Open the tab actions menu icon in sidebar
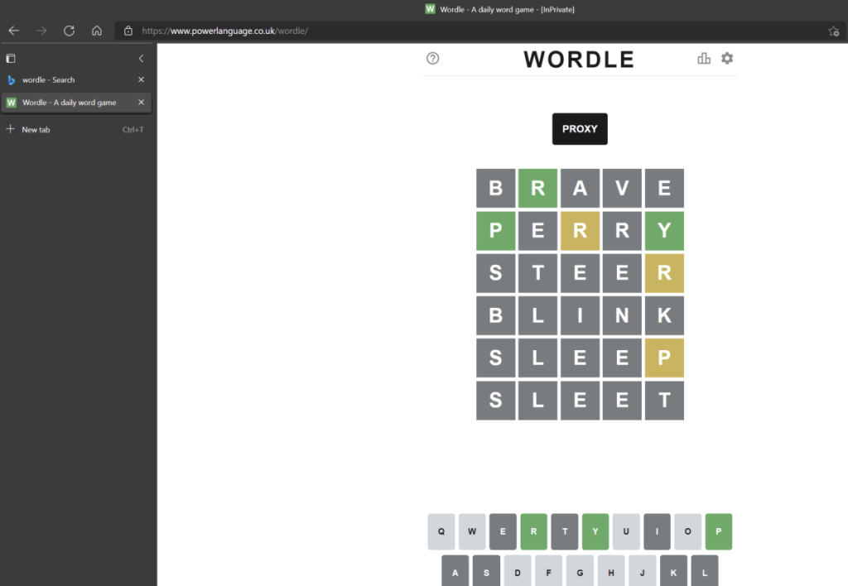The width and height of the screenshot is (848, 586). click(11, 59)
